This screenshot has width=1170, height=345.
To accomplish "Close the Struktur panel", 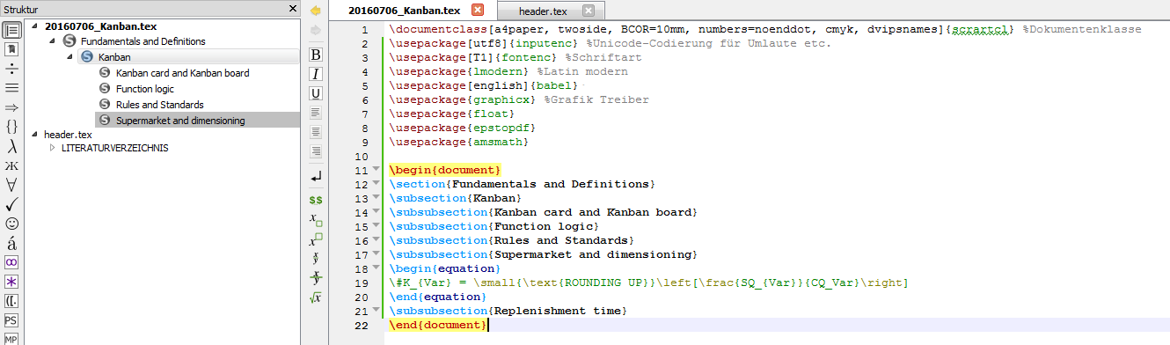I will [293, 8].
